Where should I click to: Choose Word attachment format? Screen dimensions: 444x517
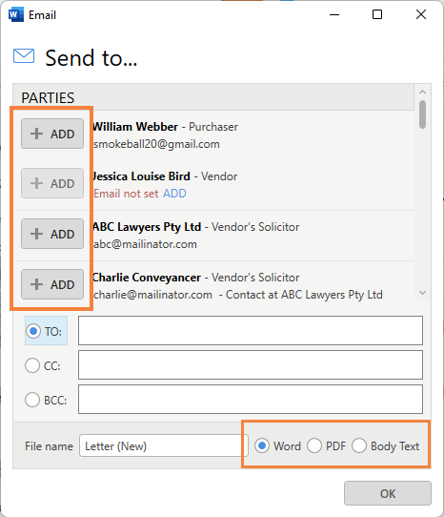[x=262, y=445]
